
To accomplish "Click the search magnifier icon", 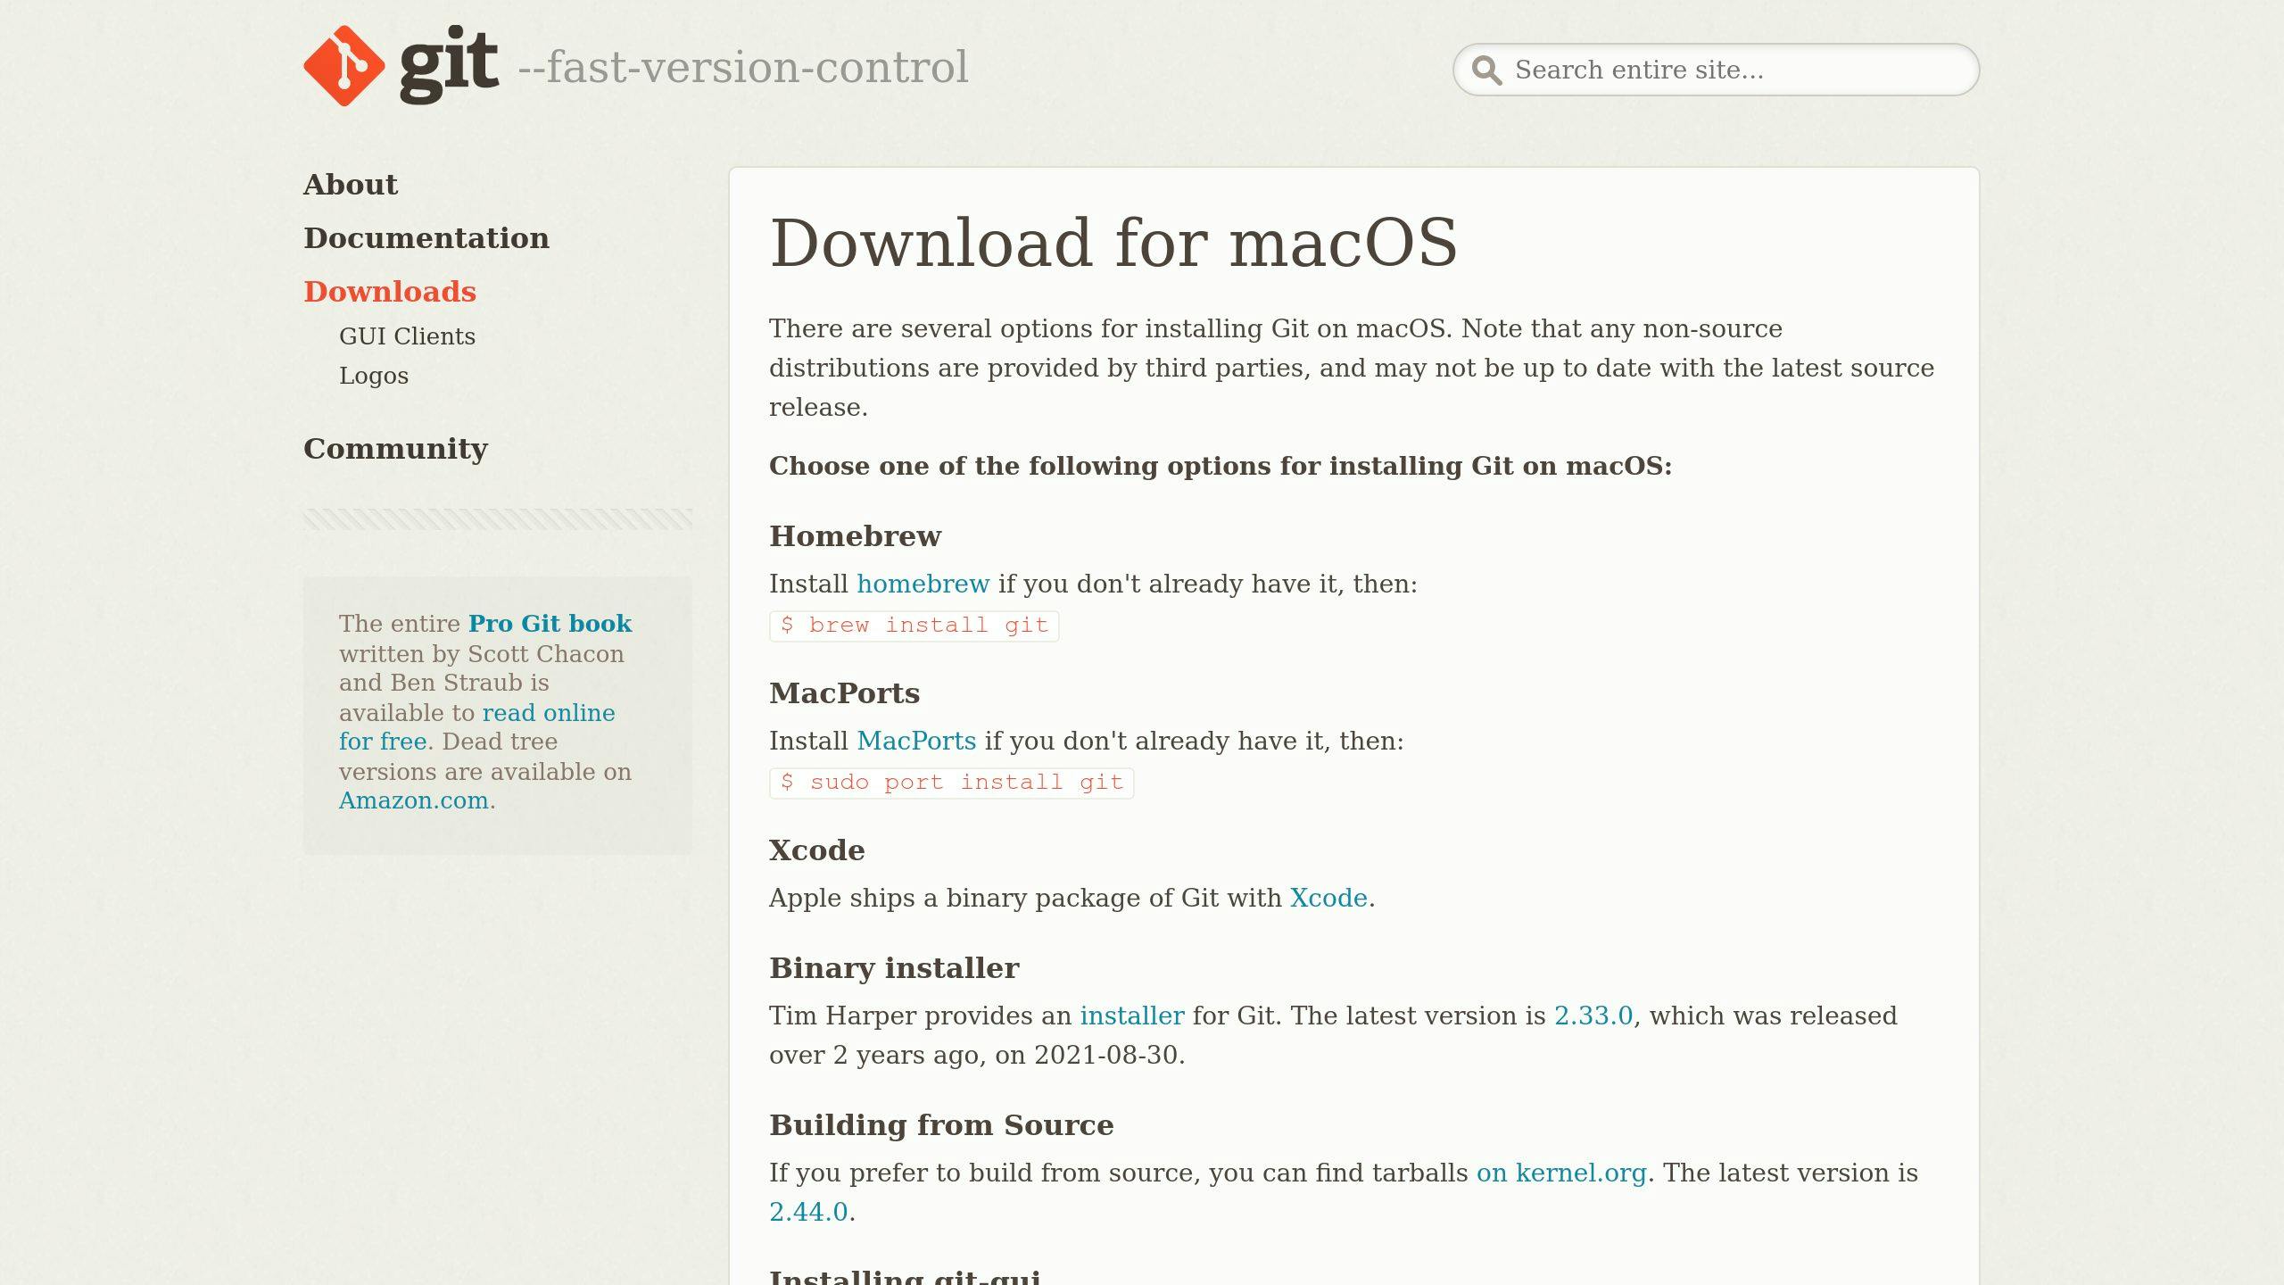I will [1486, 70].
